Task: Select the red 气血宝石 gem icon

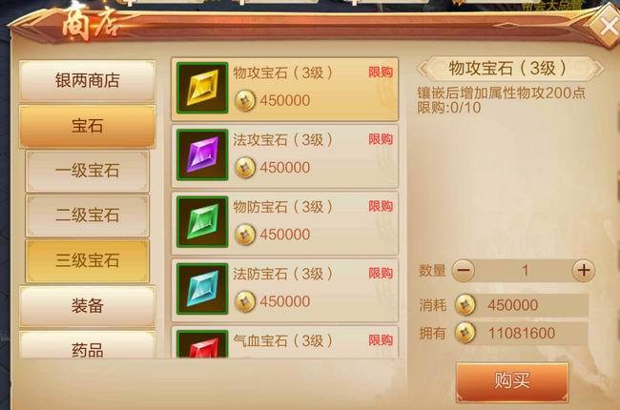Action: [x=202, y=344]
